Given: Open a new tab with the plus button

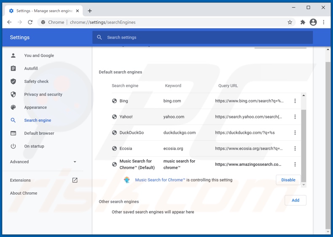Looking at the screenshot, I should coord(90,11).
